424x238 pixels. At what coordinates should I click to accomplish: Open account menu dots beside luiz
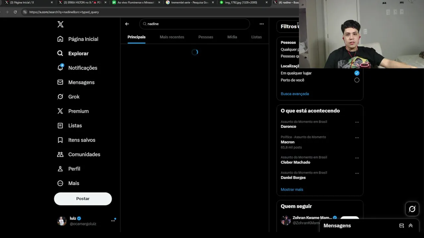coord(113,221)
